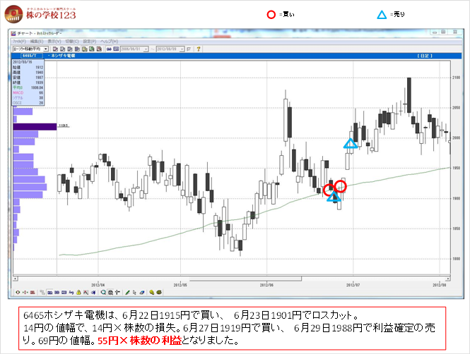Select the arrow pointer tool in bottom toolbar
Viewport: 470px width, 354px height.
[135, 293]
